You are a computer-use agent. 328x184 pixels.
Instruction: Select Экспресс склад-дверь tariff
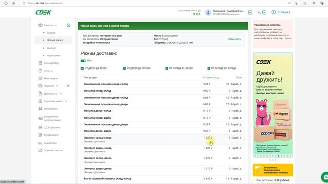pyautogui.click(x=162, y=160)
